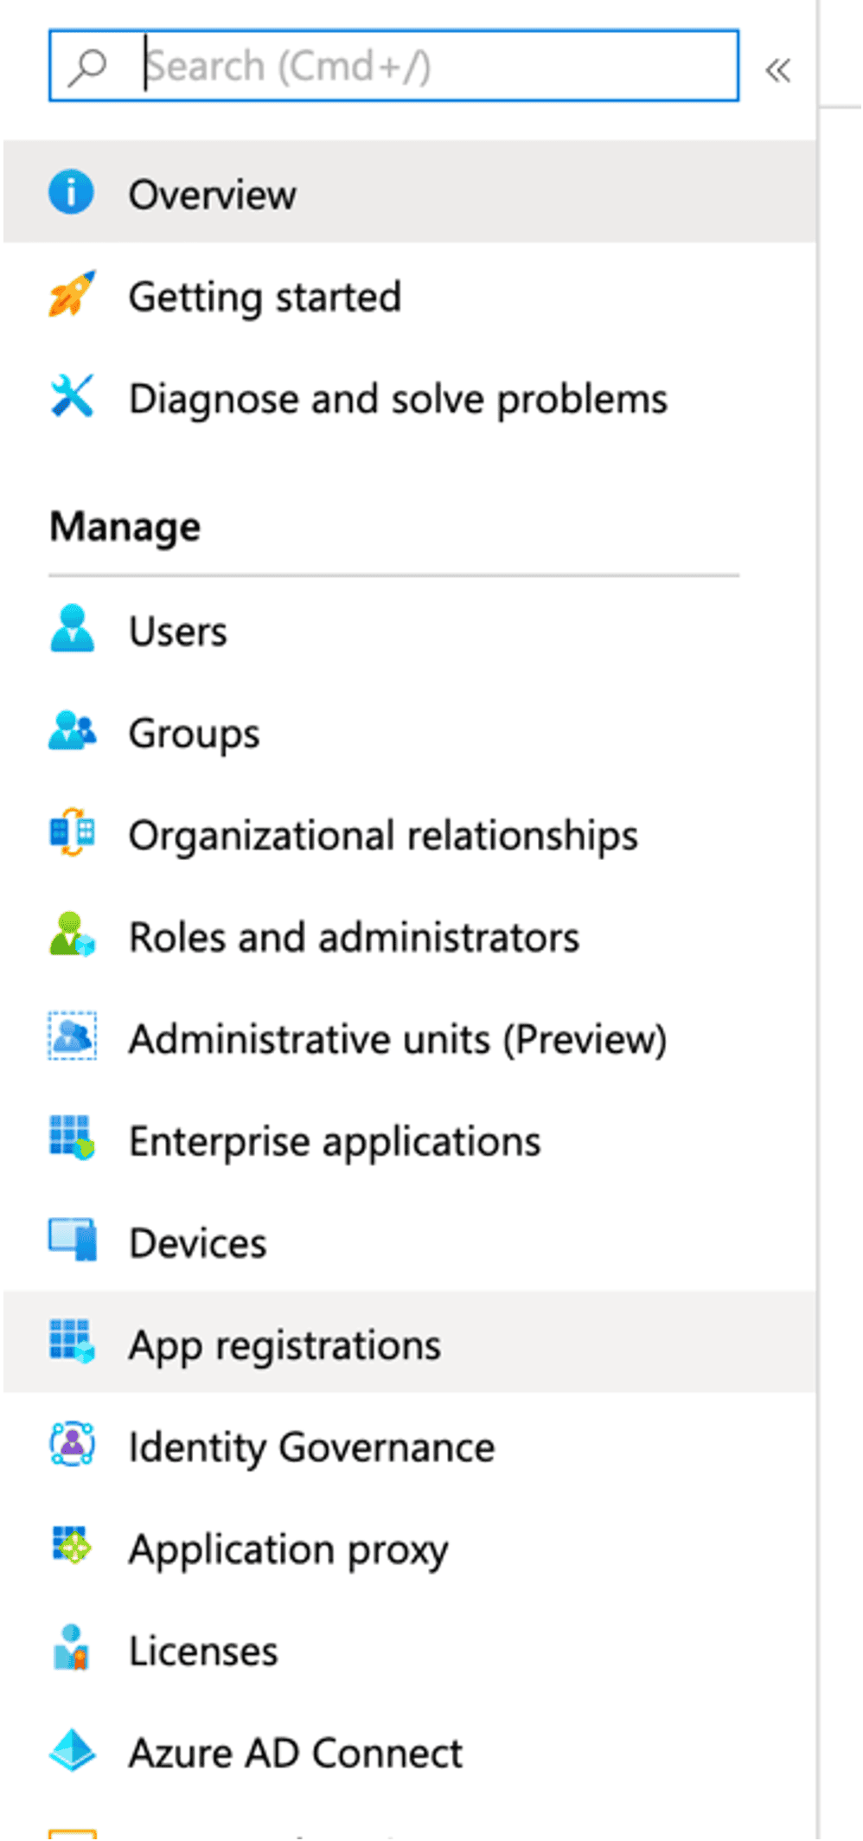Screen dimensions: 863x1841
Task: Open Enterprise applications
Action: (335, 1141)
